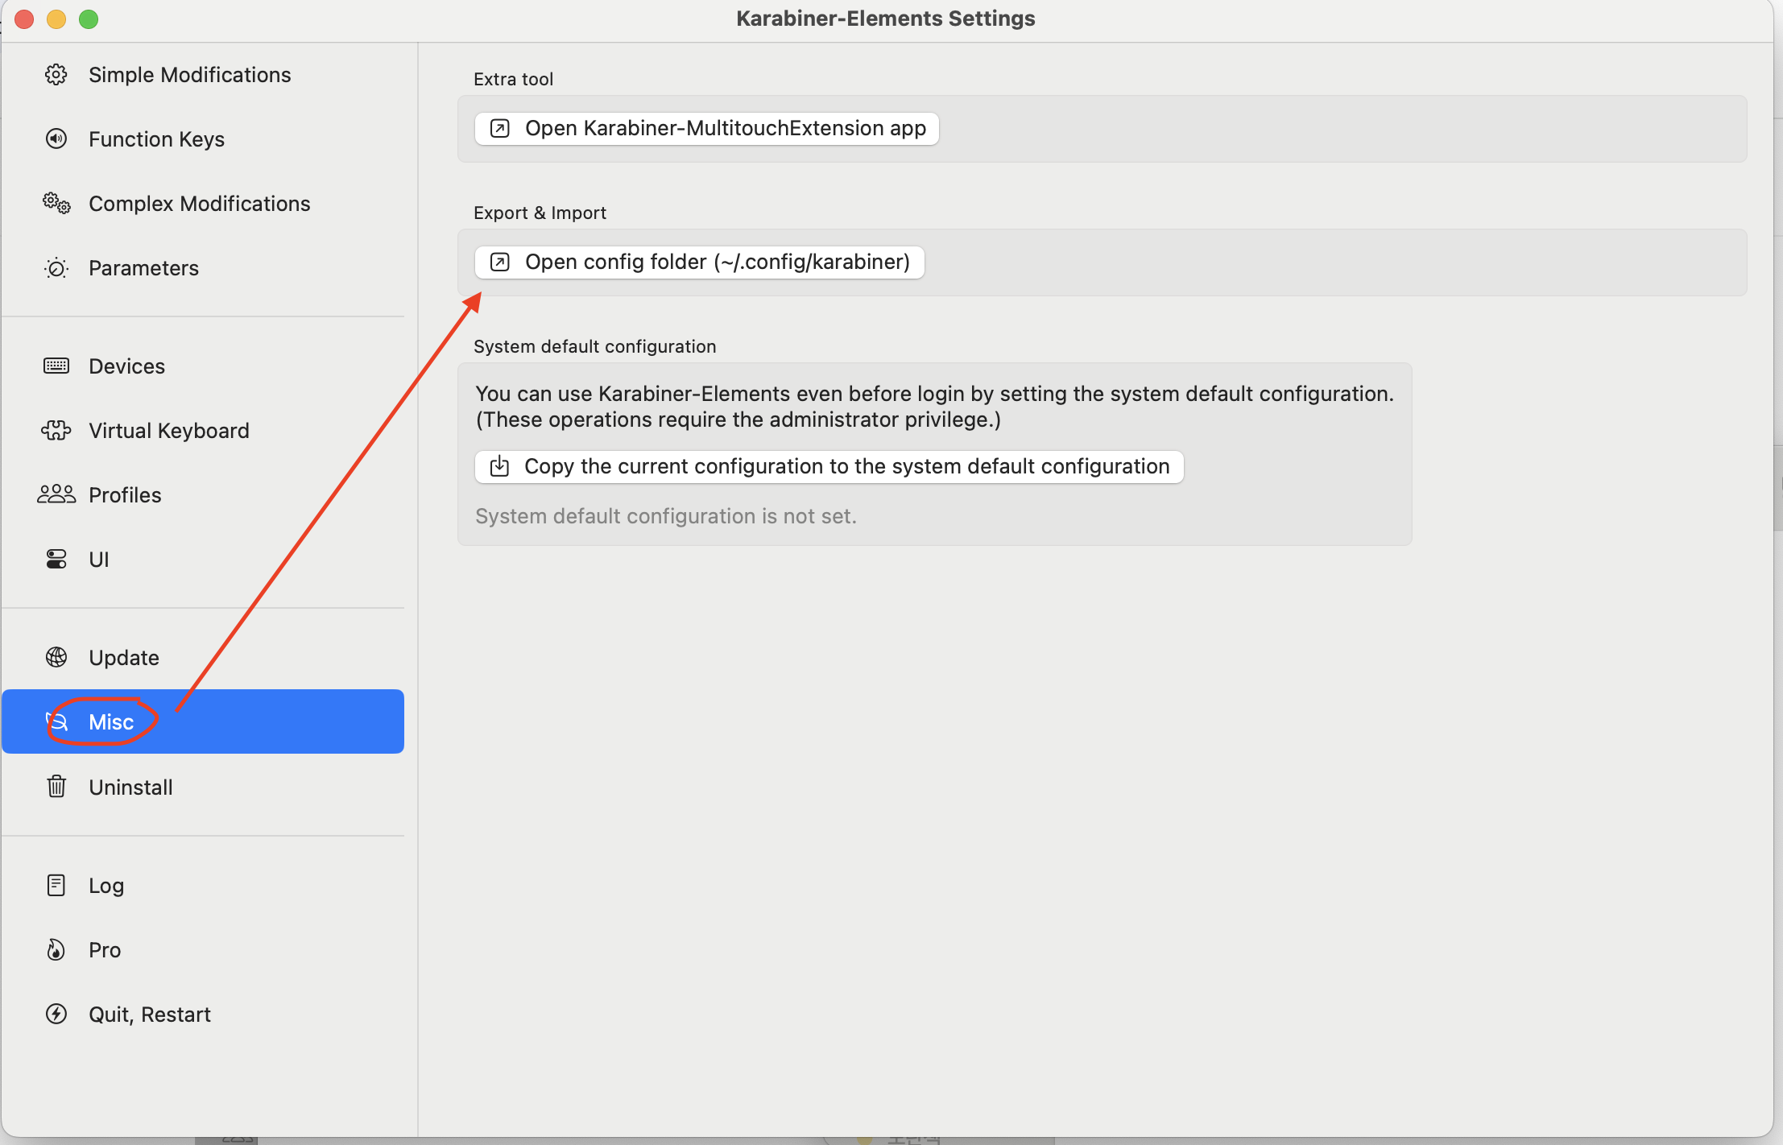
Task: Click the Devices keyboard icon
Action: click(x=56, y=366)
